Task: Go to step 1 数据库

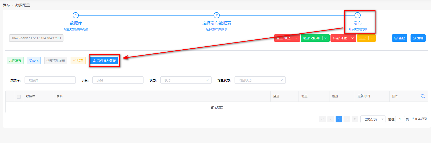Action: tap(76, 15)
